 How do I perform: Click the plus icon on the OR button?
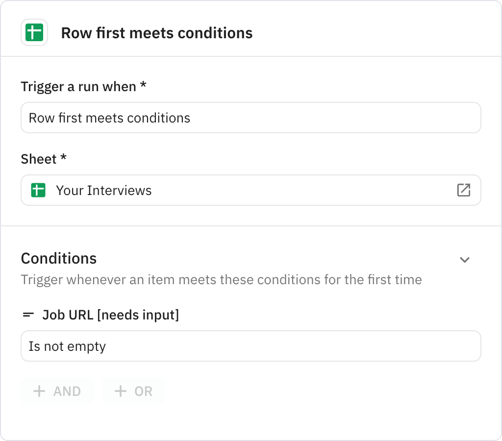click(x=119, y=391)
